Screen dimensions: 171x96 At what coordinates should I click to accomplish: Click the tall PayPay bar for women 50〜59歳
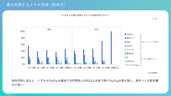click(x=102, y=53)
